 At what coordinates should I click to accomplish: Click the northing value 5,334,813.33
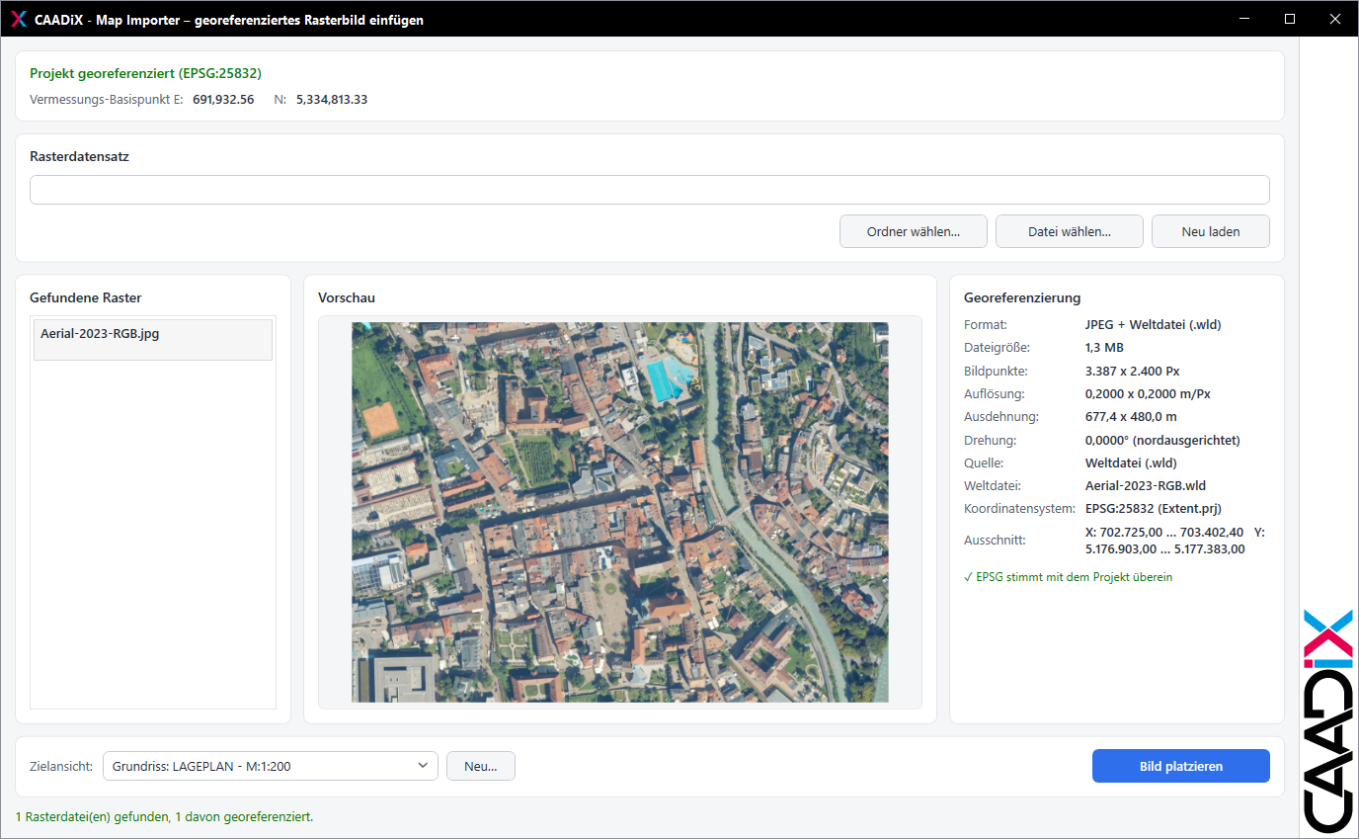click(332, 100)
